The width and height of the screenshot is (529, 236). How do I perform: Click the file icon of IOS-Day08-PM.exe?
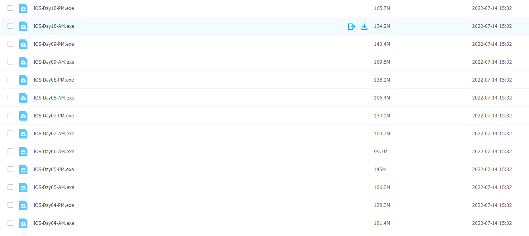point(23,80)
